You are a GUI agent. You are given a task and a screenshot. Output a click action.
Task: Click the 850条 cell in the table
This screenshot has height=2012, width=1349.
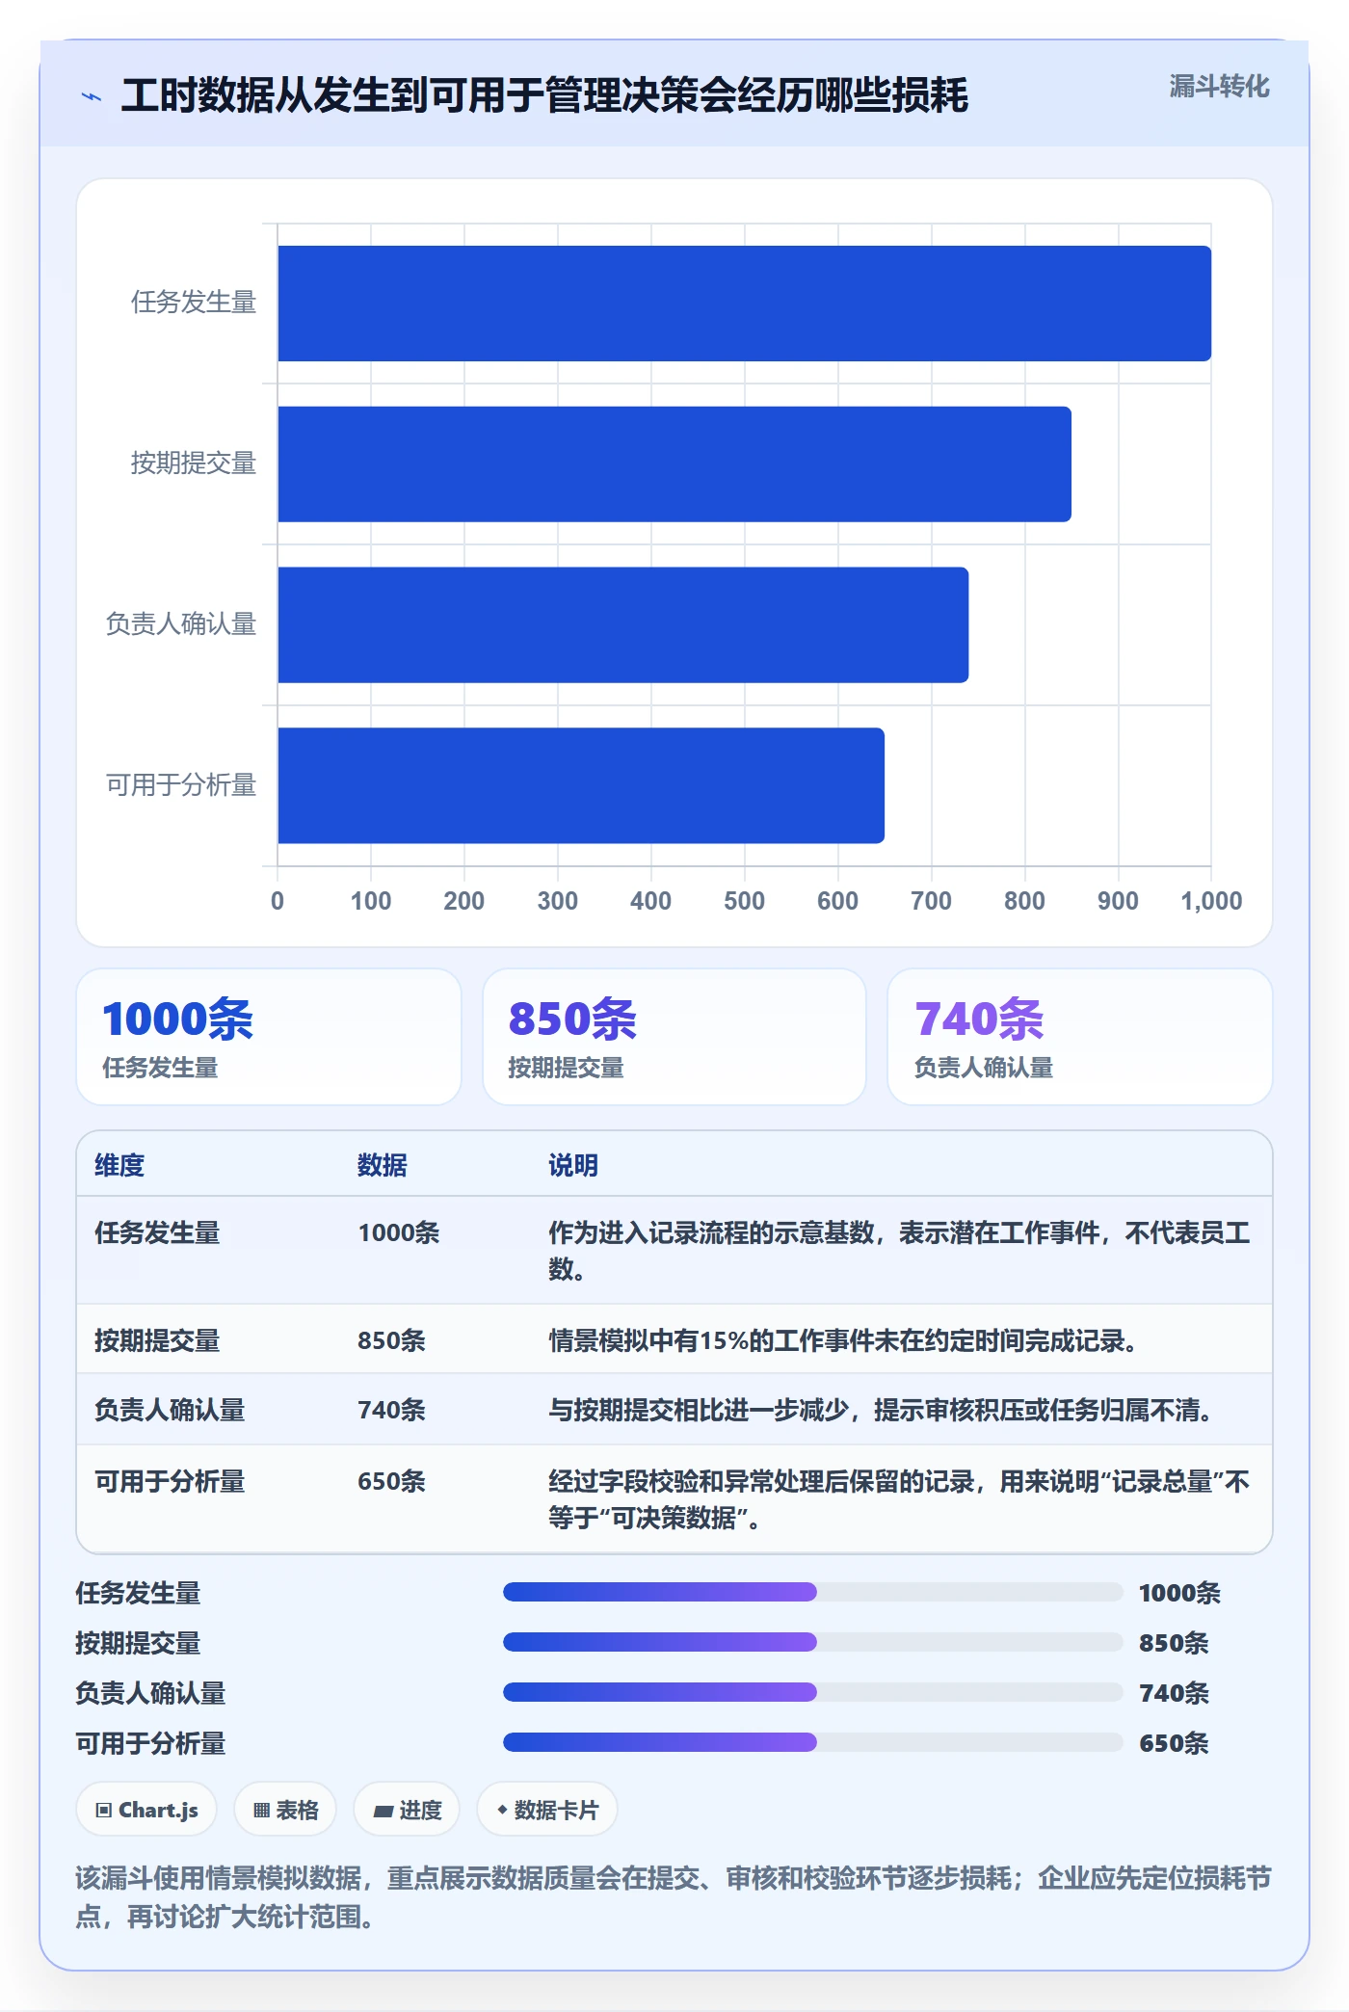point(391,1340)
